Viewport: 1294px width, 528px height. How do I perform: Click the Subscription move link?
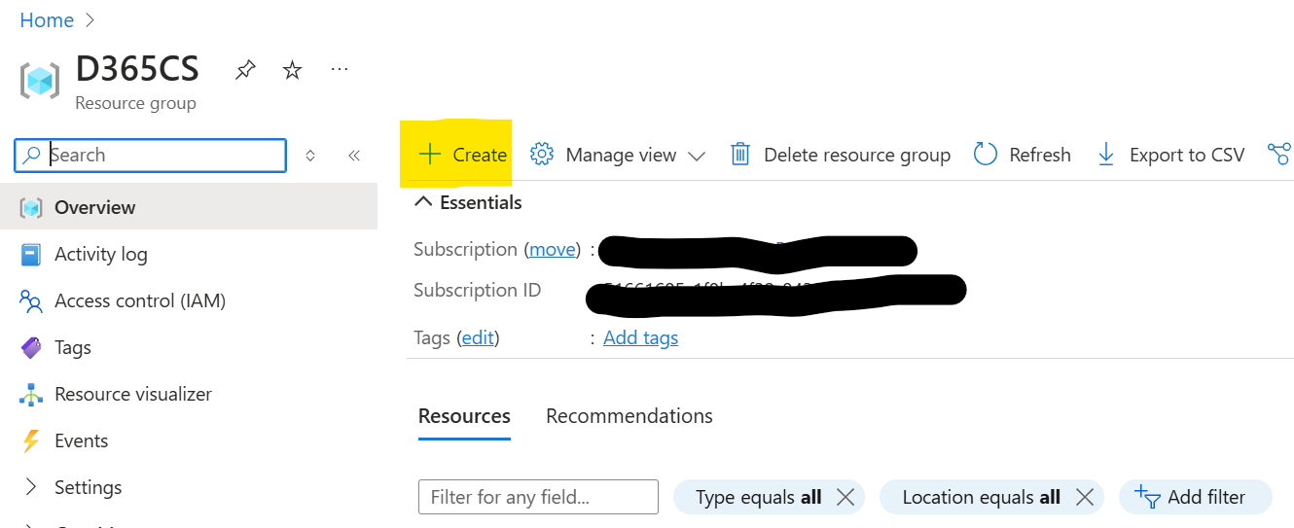tap(553, 250)
